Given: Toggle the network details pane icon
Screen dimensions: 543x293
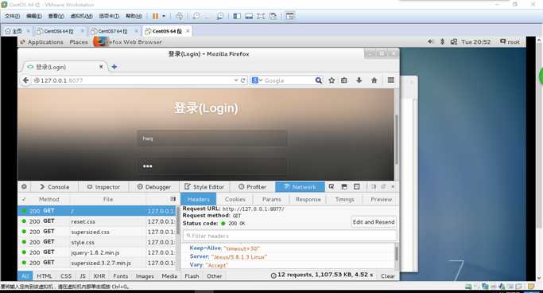Looking at the screenshot, I should pos(173,199).
